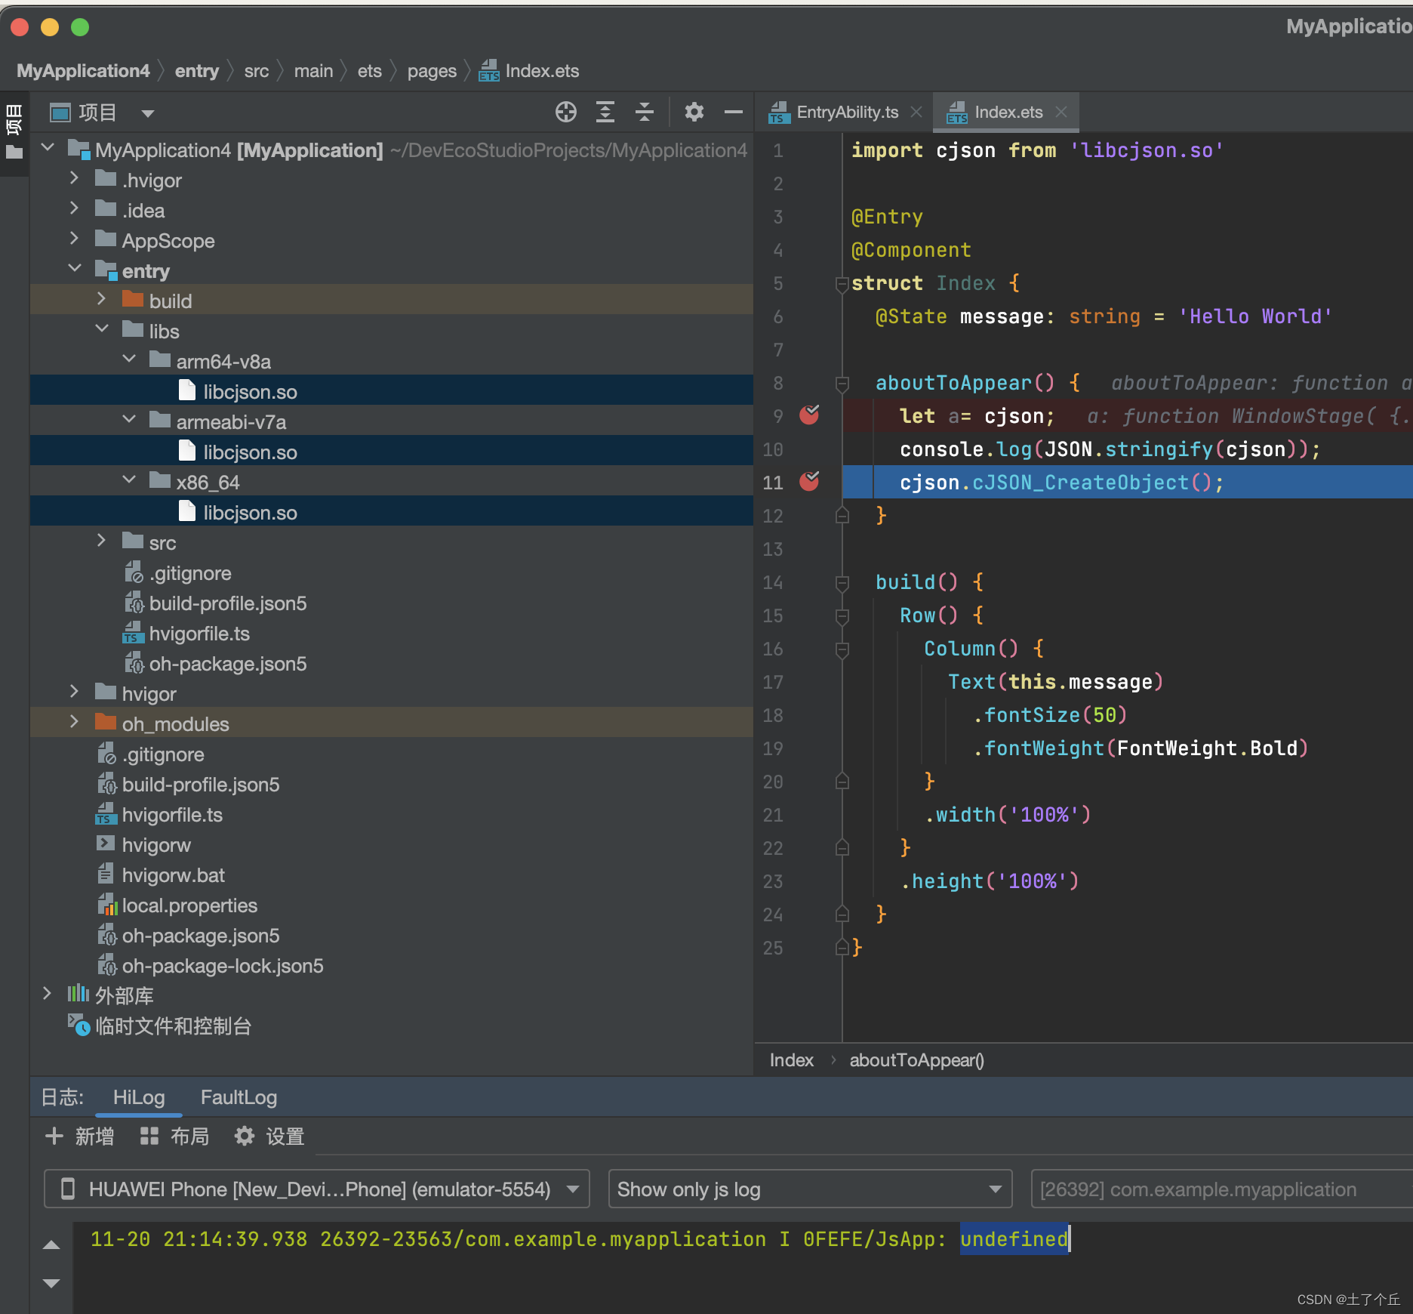
Task: Click the locate/select opened file target icon
Action: click(x=565, y=113)
